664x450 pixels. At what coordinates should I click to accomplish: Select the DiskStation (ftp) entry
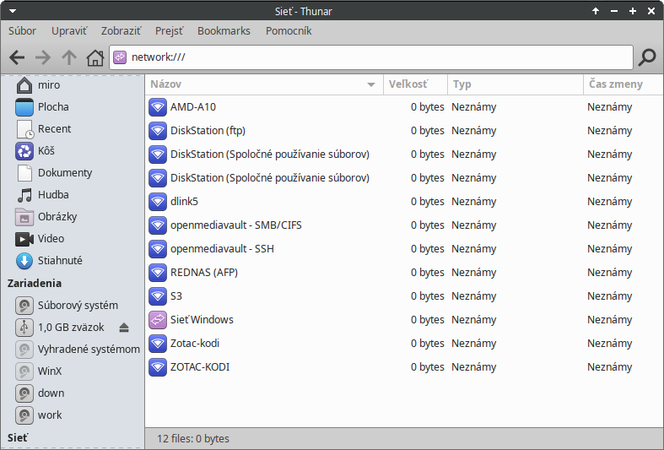[208, 131]
